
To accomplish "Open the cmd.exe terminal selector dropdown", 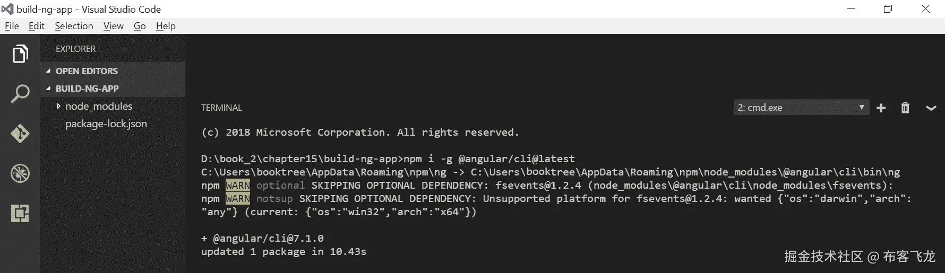I will coord(801,108).
